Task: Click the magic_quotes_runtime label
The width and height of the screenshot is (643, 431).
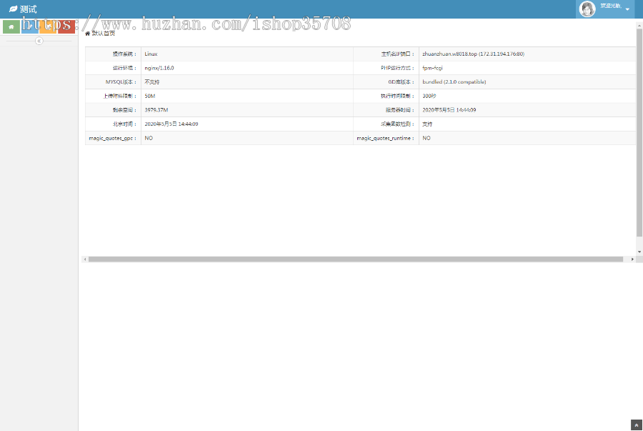Action: (386, 138)
